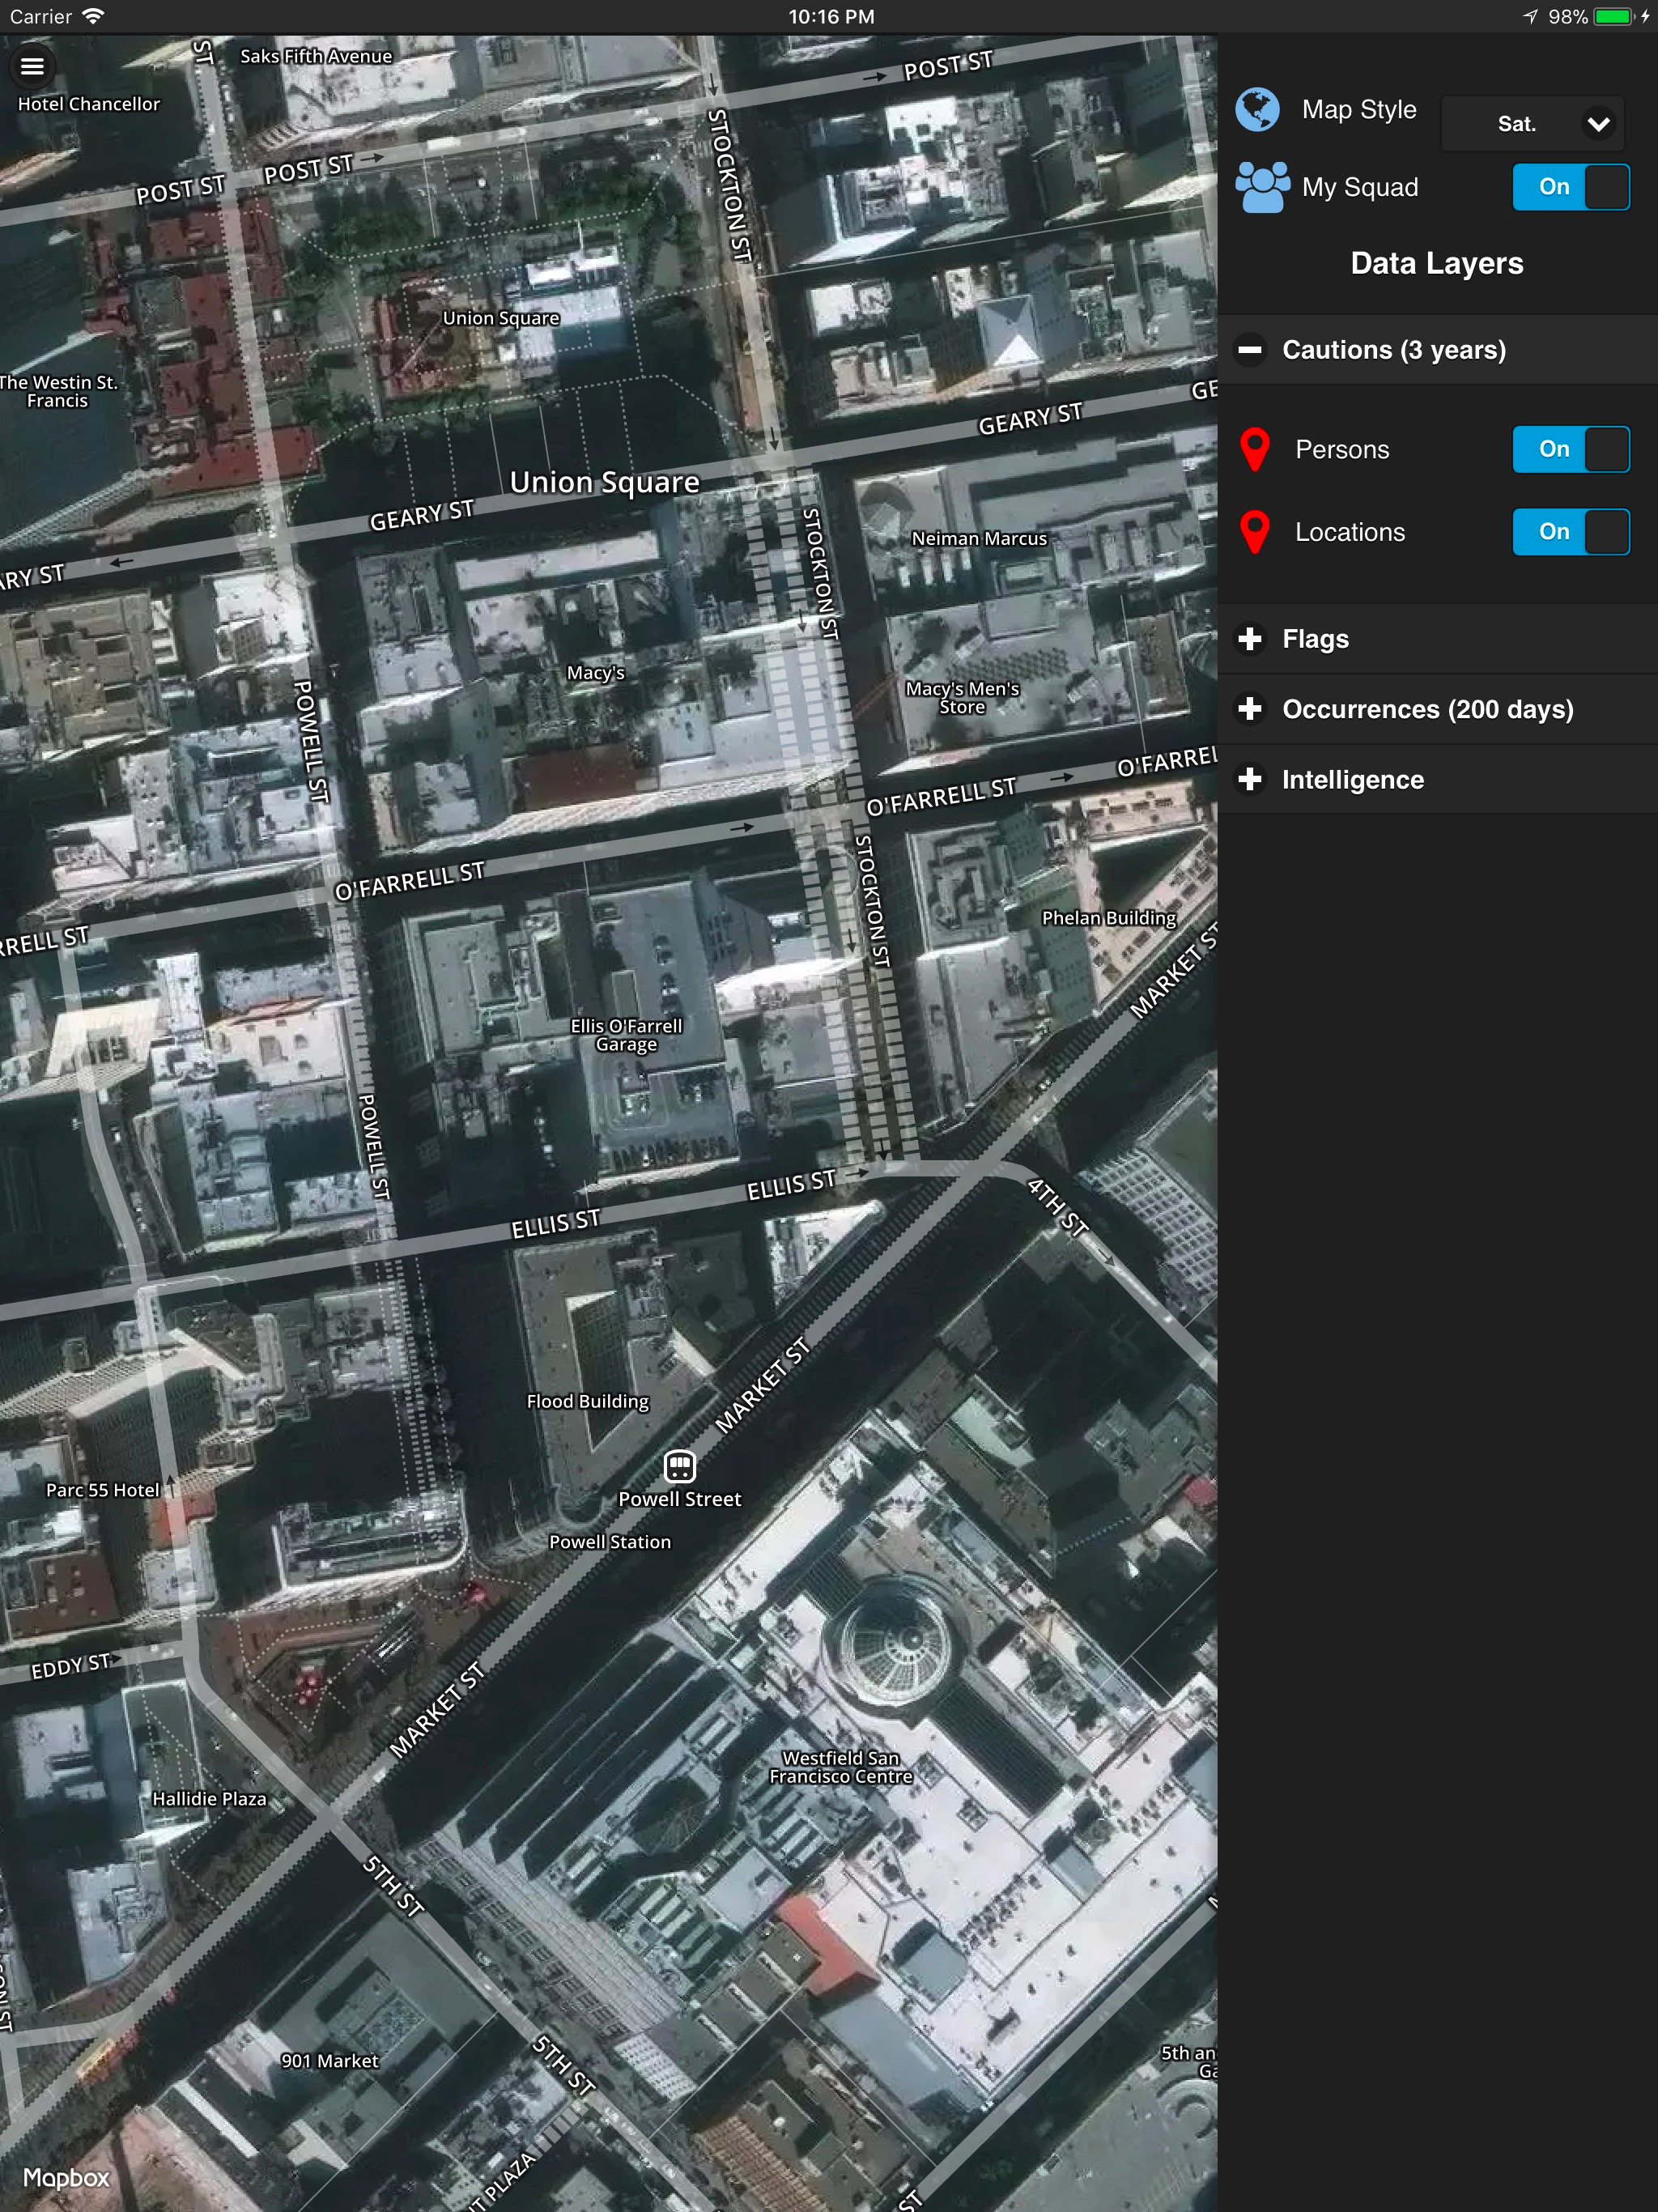Click the Locations red pin icon

tap(1254, 532)
